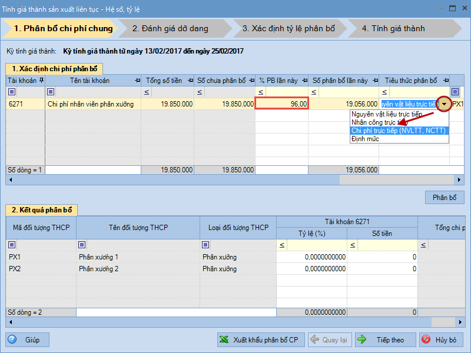The image size is (471, 353).
Task: Click right arrow of upper horizontal scrollbar
Action: [460, 179]
